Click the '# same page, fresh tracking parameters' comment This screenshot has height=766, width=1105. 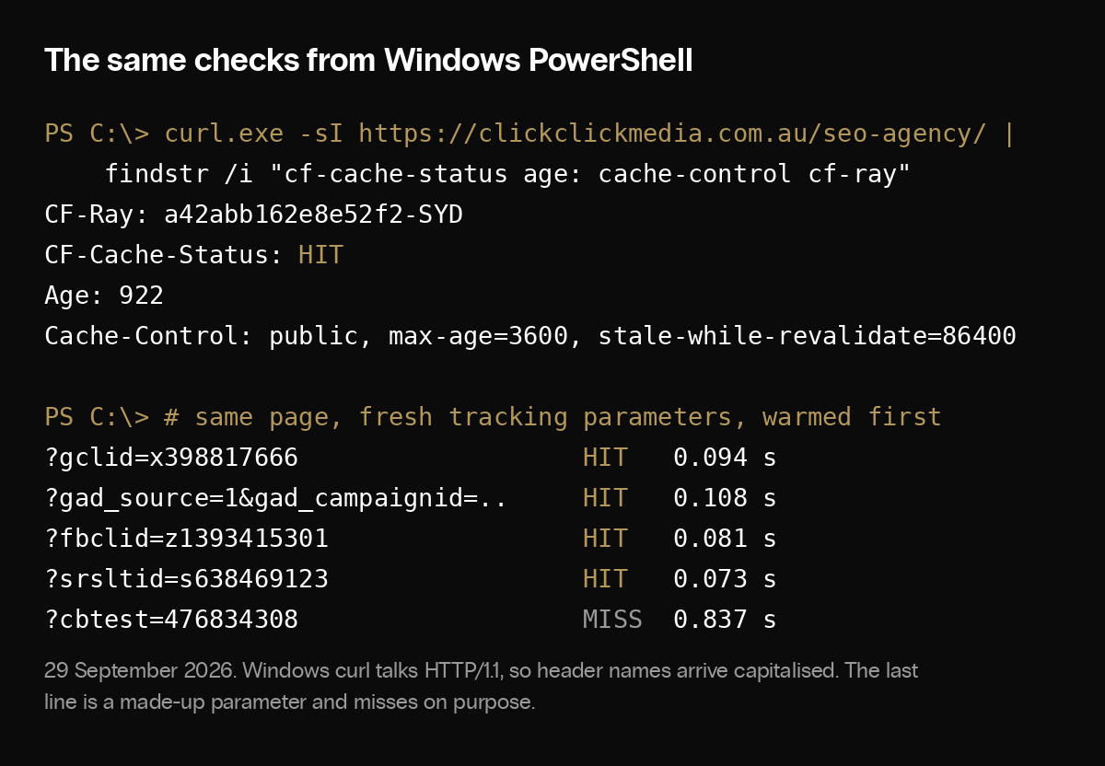click(x=493, y=417)
